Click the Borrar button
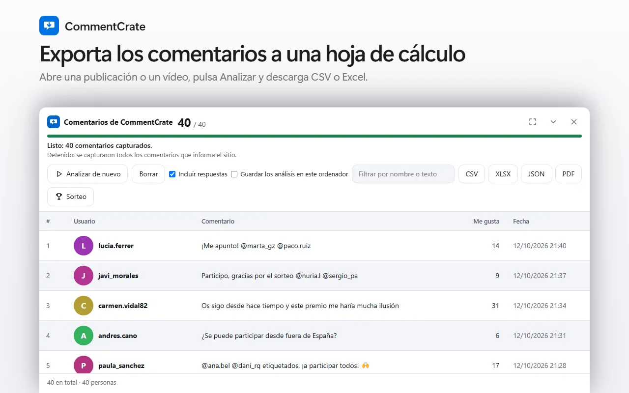This screenshot has width=629, height=393. tap(148, 174)
